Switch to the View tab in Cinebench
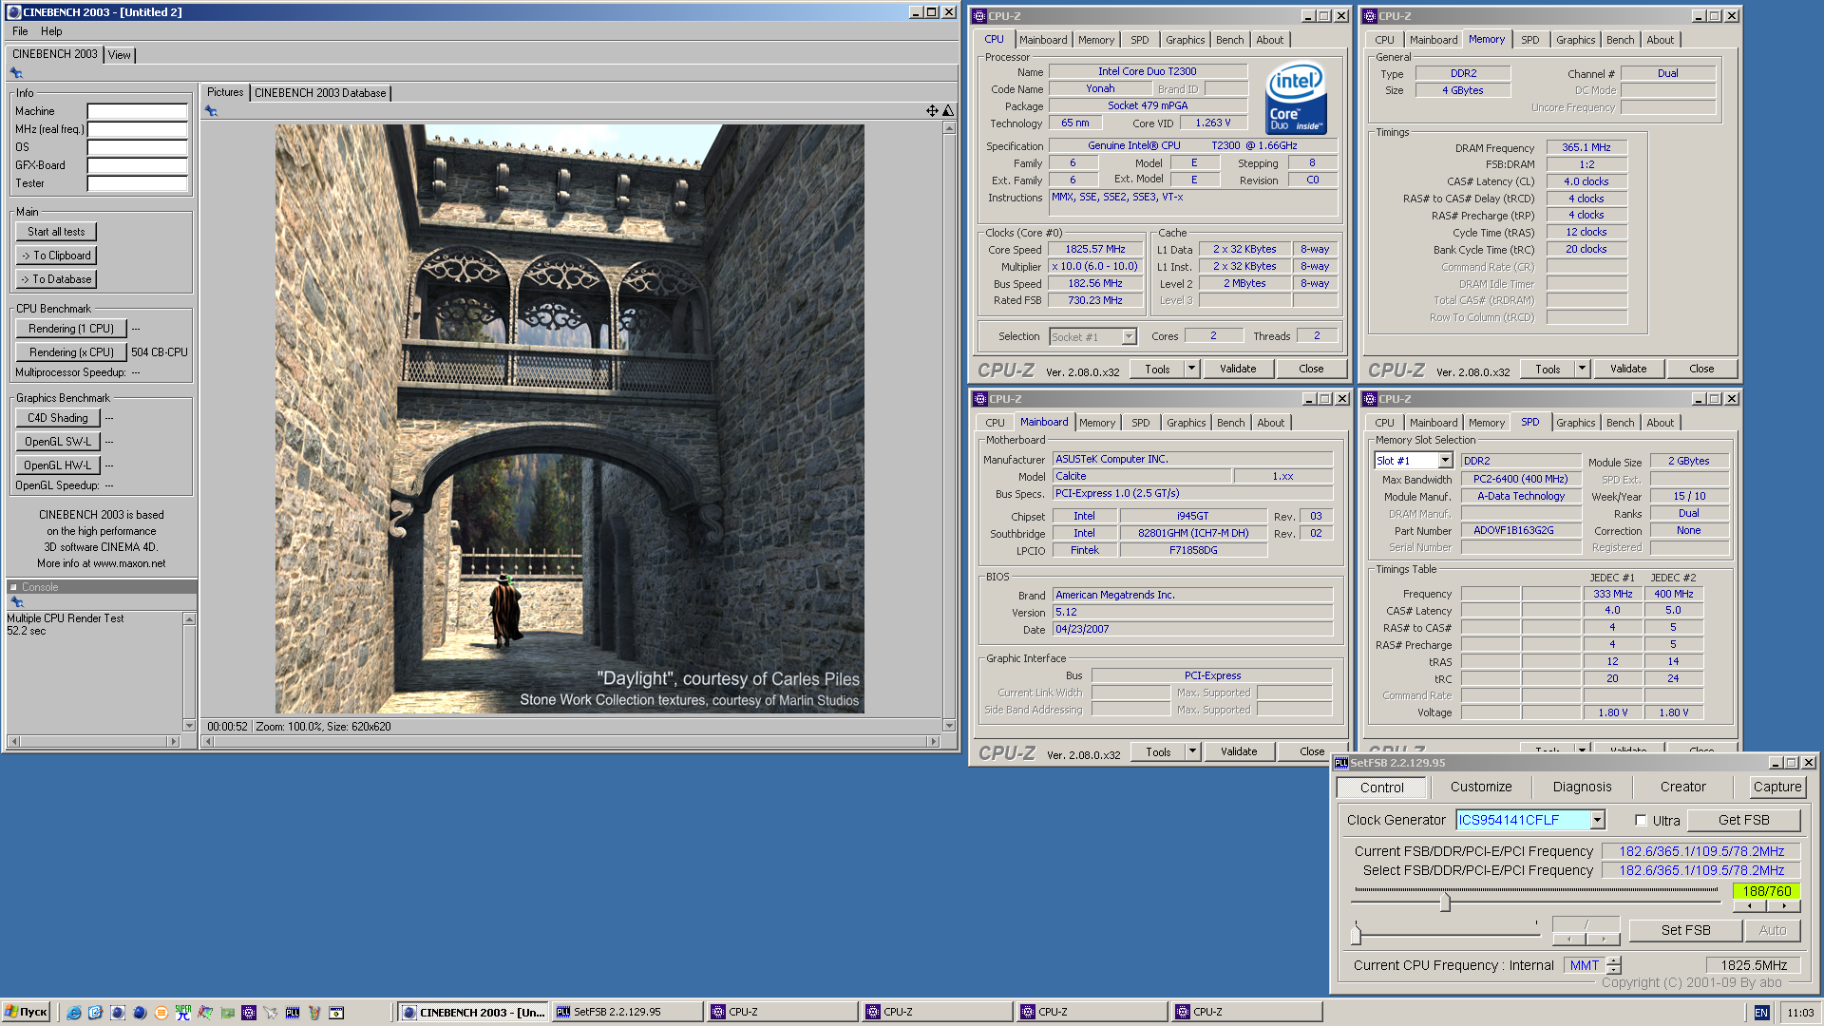Screen dimensions: 1824x1026 click(x=119, y=55)
